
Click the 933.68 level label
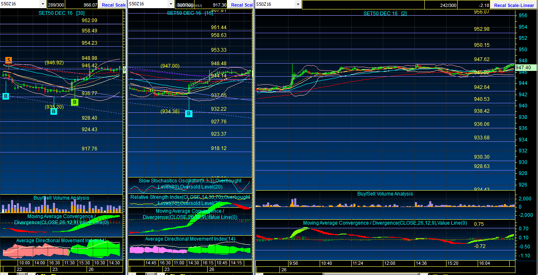tap(482, 138)
